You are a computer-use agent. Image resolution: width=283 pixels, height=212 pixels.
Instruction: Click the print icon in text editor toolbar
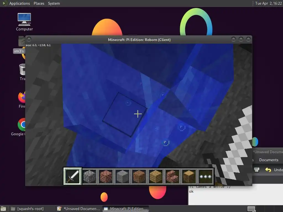click(257, 170)
